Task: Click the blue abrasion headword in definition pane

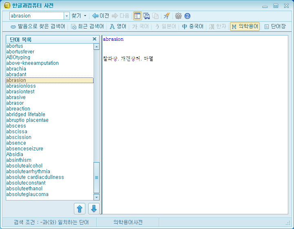Action: [x=113, y=39]
